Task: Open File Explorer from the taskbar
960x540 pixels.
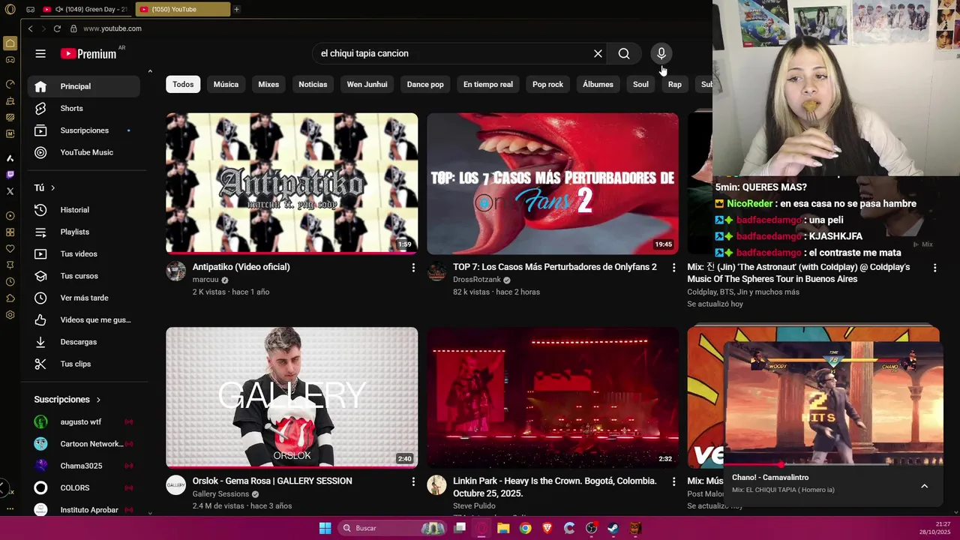Action: [x=503, y=528]
